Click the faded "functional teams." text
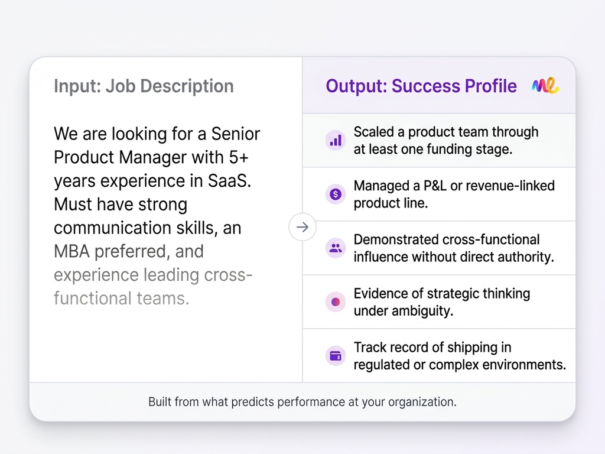 point(122,298)
